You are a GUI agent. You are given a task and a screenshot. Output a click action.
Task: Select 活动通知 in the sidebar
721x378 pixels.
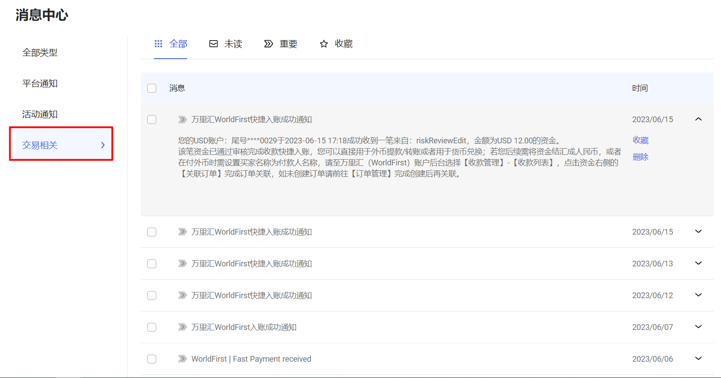pos(40,114)
